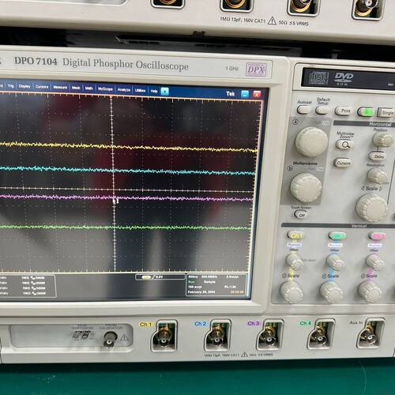Click the magenta channel 3 waveform
The height and width of the screenshot is (395, 395).
pos(126,197)
